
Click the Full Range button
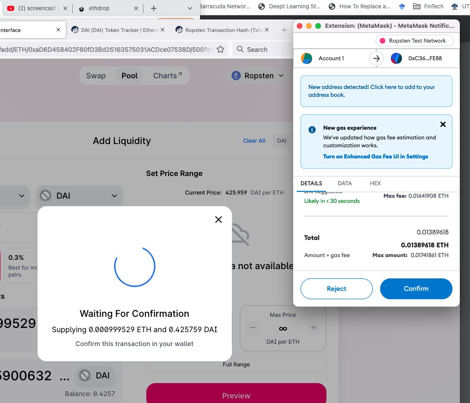[x=236, y=364]
